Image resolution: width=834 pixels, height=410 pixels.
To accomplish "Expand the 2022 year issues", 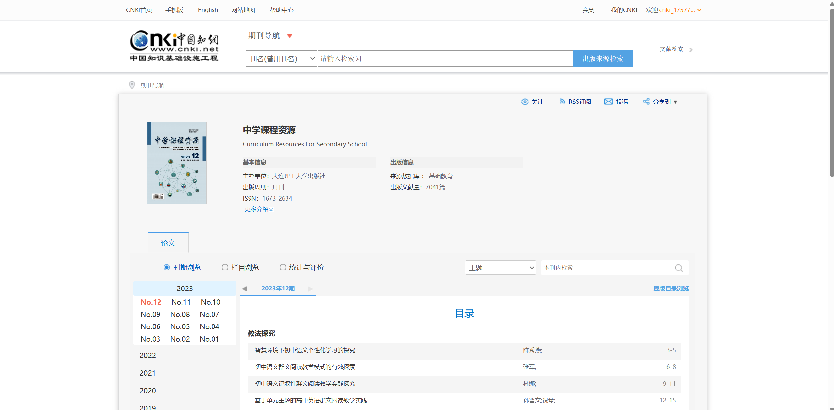I will pos(148,356).
